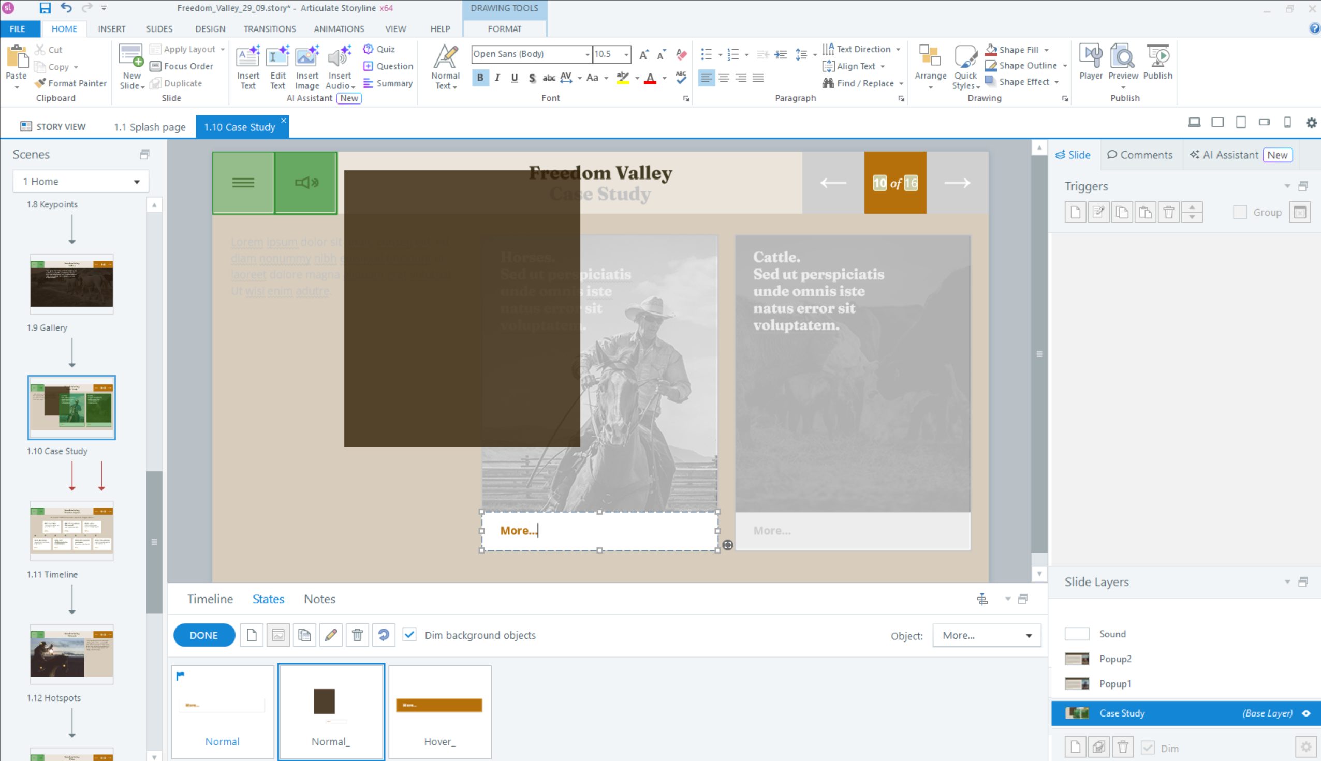Apply yellow text highlight color
The height and width of the screenshot is (761, 1321).
[x=622, y=79]
